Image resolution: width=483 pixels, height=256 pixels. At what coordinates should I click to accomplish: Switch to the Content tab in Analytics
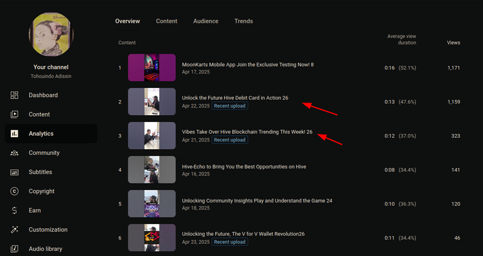[x=167, y=21]
